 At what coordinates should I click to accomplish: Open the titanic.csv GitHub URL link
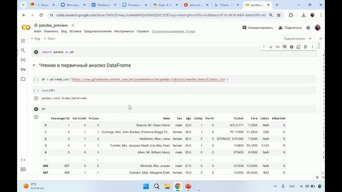[149, 79]
